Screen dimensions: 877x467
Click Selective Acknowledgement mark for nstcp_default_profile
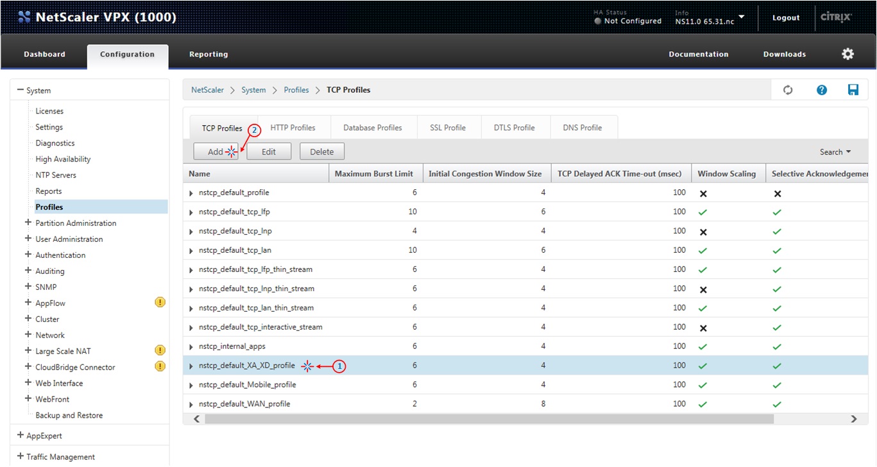click(x=778, y=193)
